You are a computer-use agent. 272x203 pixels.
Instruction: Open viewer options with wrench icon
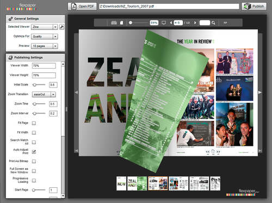61,27
